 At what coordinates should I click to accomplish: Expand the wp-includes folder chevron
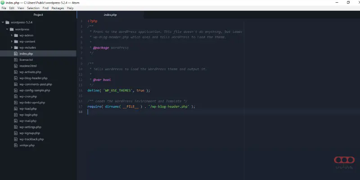tap(12, 48)
